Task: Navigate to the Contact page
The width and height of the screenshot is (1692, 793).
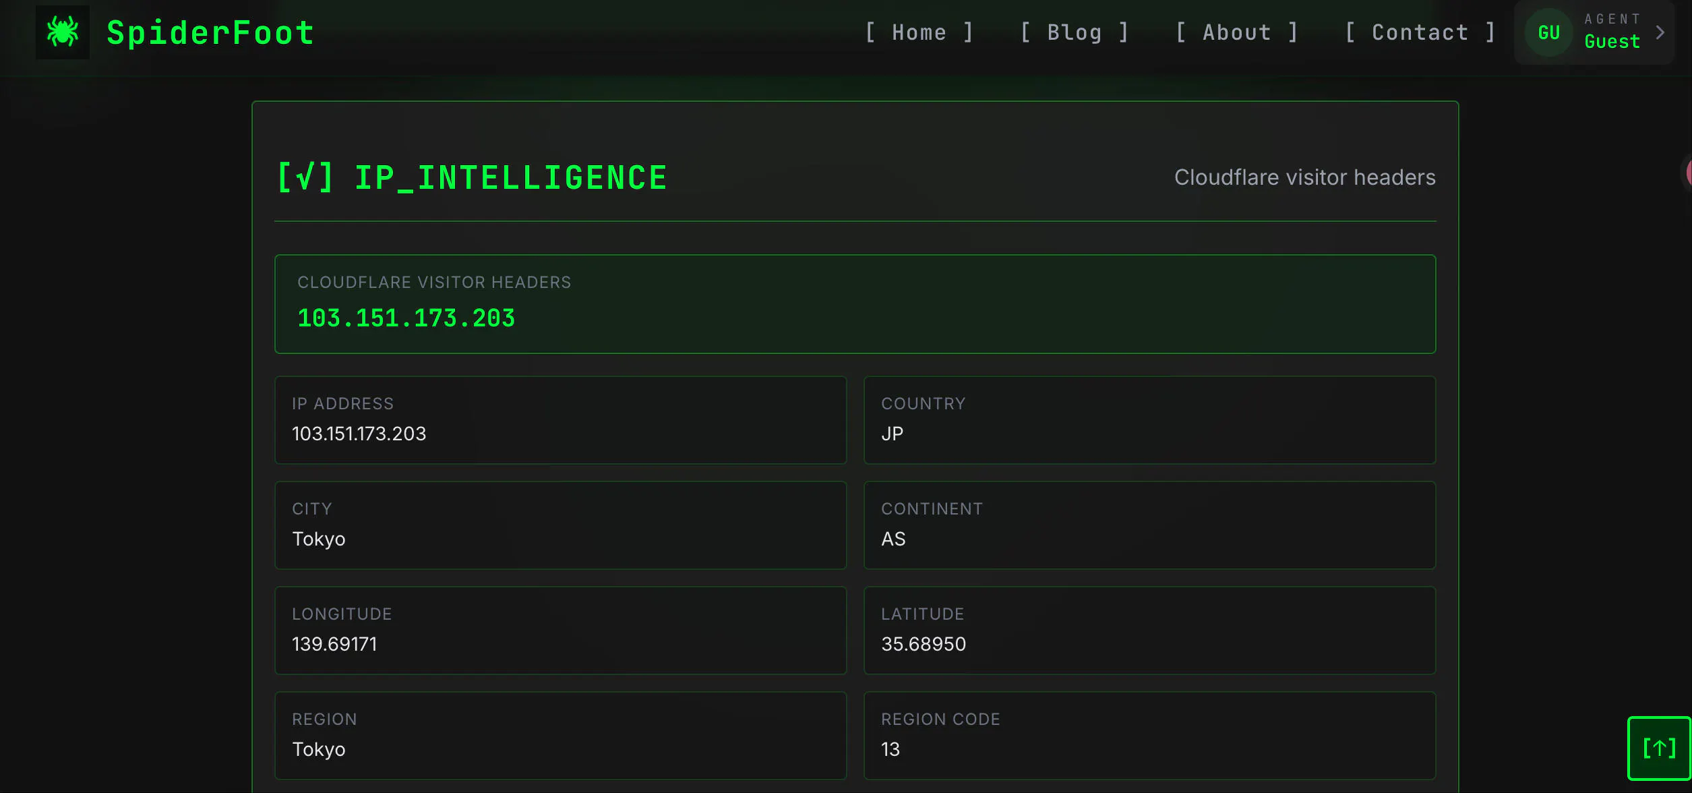Action: 1420,32
